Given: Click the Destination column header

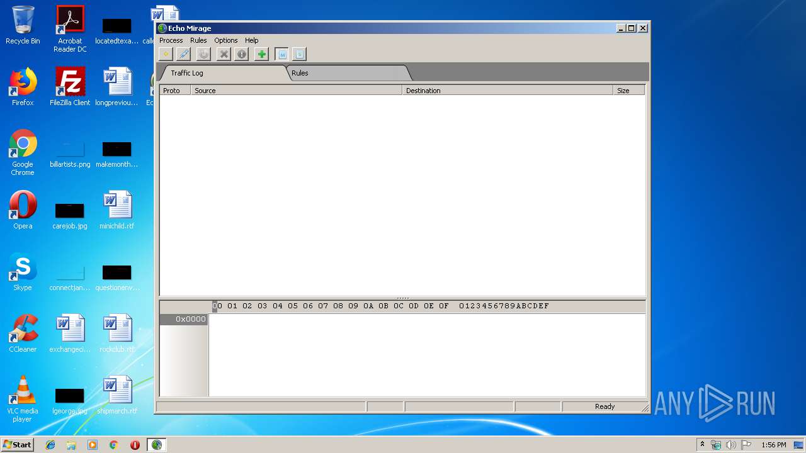Looking at the screenshot, I should 508,91.
